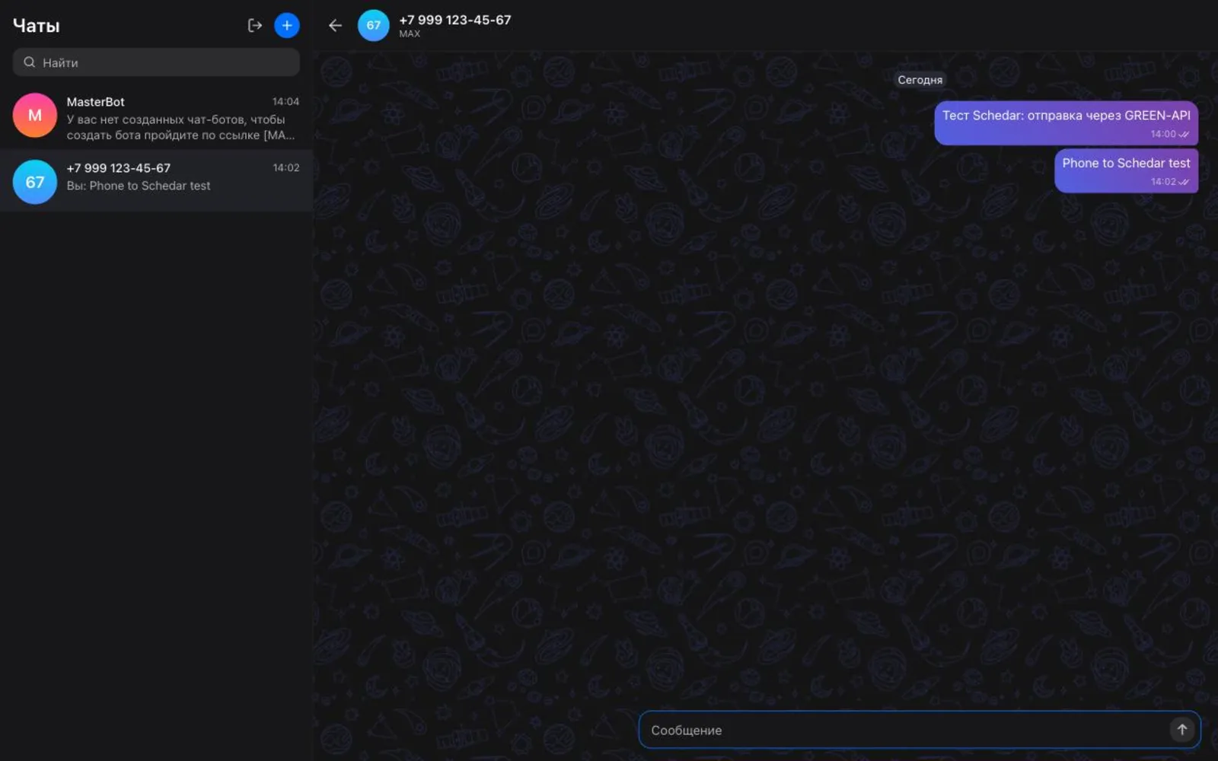Image resolution: width=1218 pixels, height=761 pixels.
Task: Start a new chat with the plus button
Action: [287, 25]
